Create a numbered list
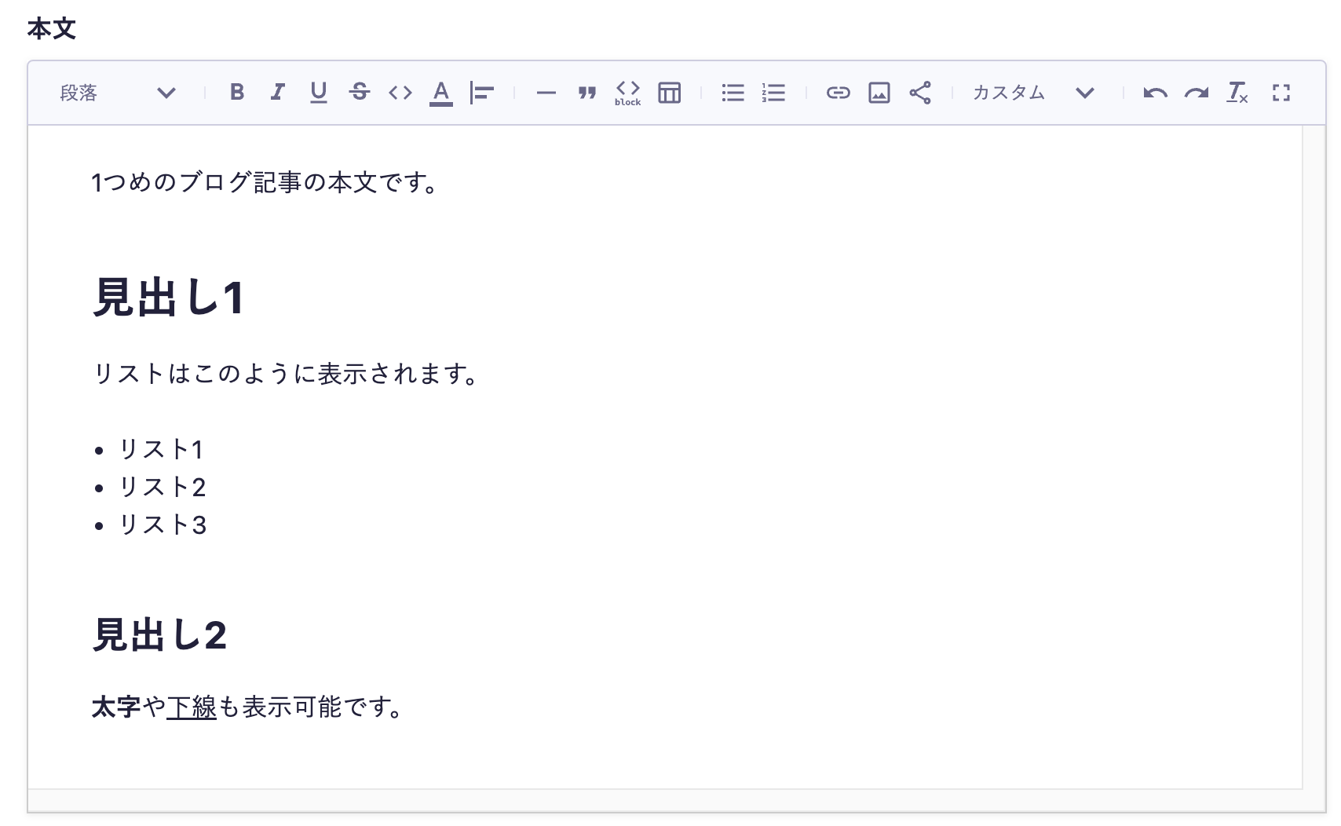The width and height of the screenshot is (1341, 826). coord(773,93)
